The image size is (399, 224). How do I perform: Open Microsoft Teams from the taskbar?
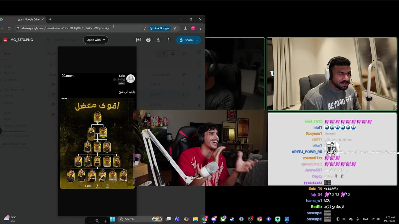pos(177,219)
